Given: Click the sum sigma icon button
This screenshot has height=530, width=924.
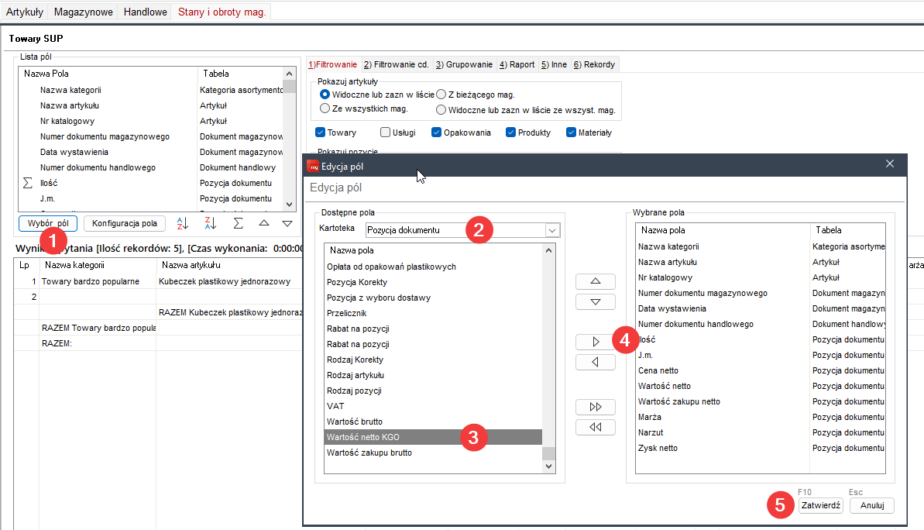Looking at the screenshot, I should click(238, 224).
